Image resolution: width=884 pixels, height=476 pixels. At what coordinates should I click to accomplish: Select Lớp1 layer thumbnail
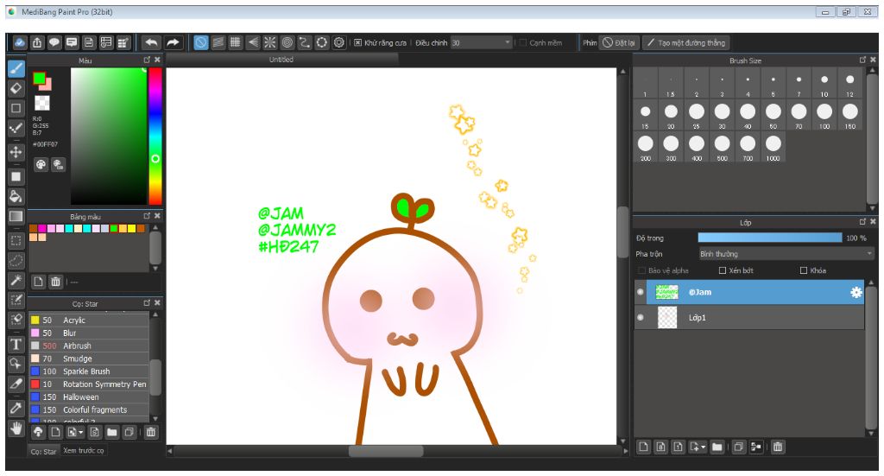click(667, 318)
